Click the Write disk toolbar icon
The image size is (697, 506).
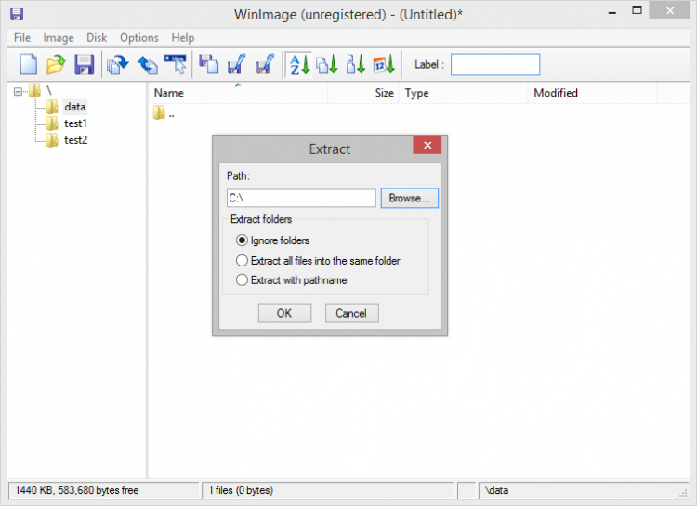pyautogui.click(x=236, y=65)
